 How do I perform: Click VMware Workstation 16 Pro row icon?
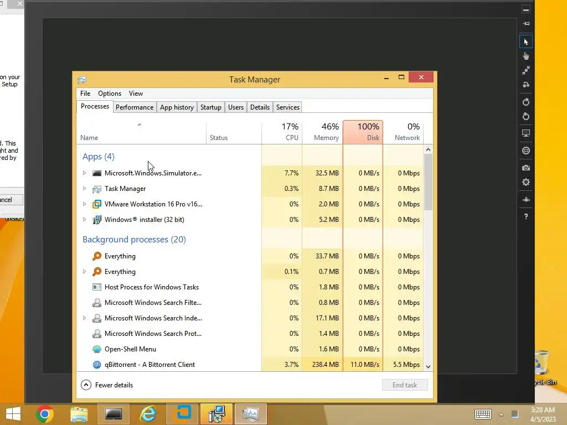pos(96,204)
